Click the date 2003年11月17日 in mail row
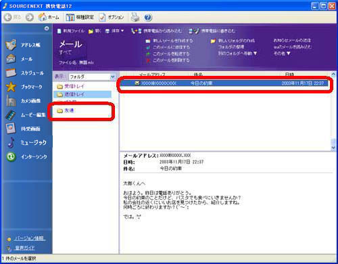This screenshot has height=264, width=338. click(297, 83)
